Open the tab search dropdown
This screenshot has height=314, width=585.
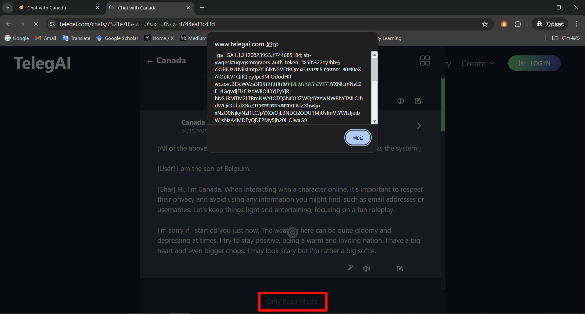(8, 8)
